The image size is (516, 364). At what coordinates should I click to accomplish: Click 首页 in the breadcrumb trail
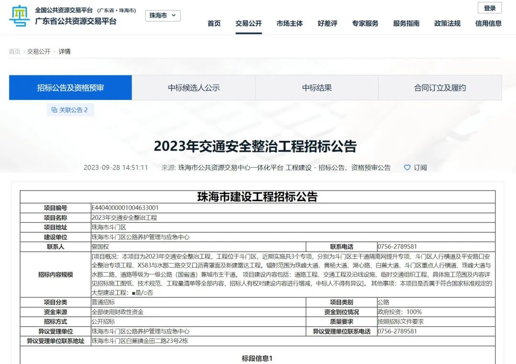[x=14, y=52]
